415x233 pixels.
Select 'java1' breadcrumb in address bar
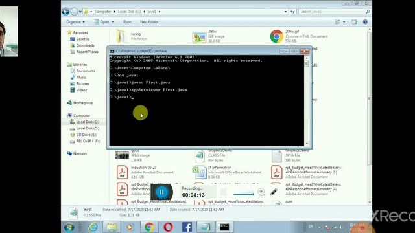(x=152, y=12)
